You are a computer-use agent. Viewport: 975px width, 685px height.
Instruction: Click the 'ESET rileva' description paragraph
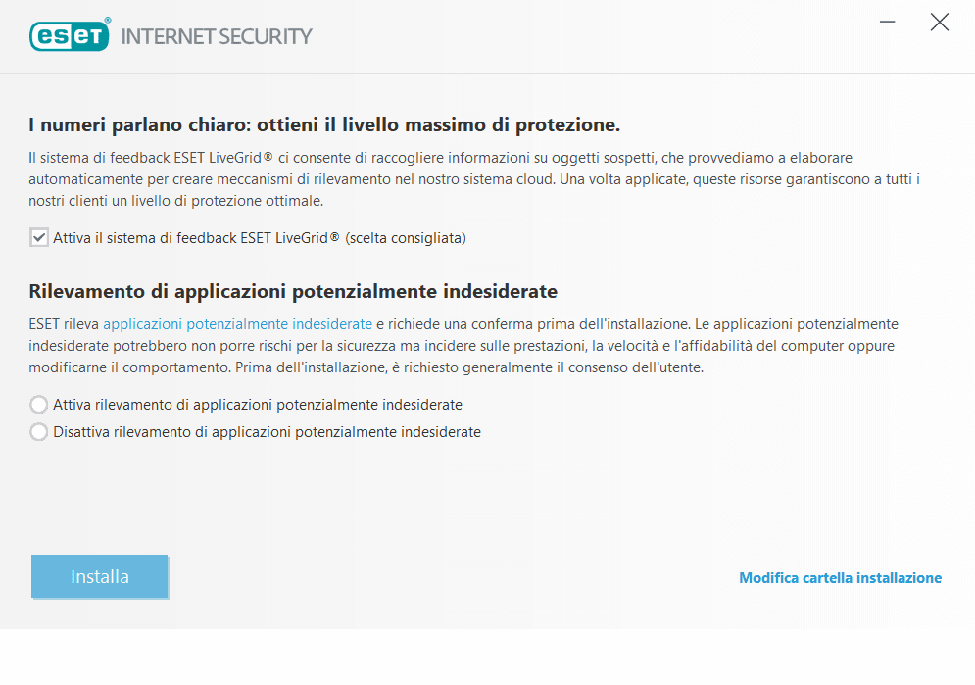tap(470, 346)
